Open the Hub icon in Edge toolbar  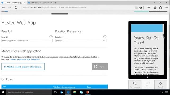[x=149, y=8]
